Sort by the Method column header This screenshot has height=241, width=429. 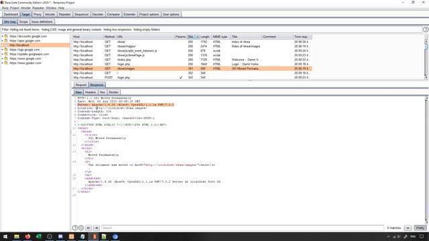pos(109,37)
